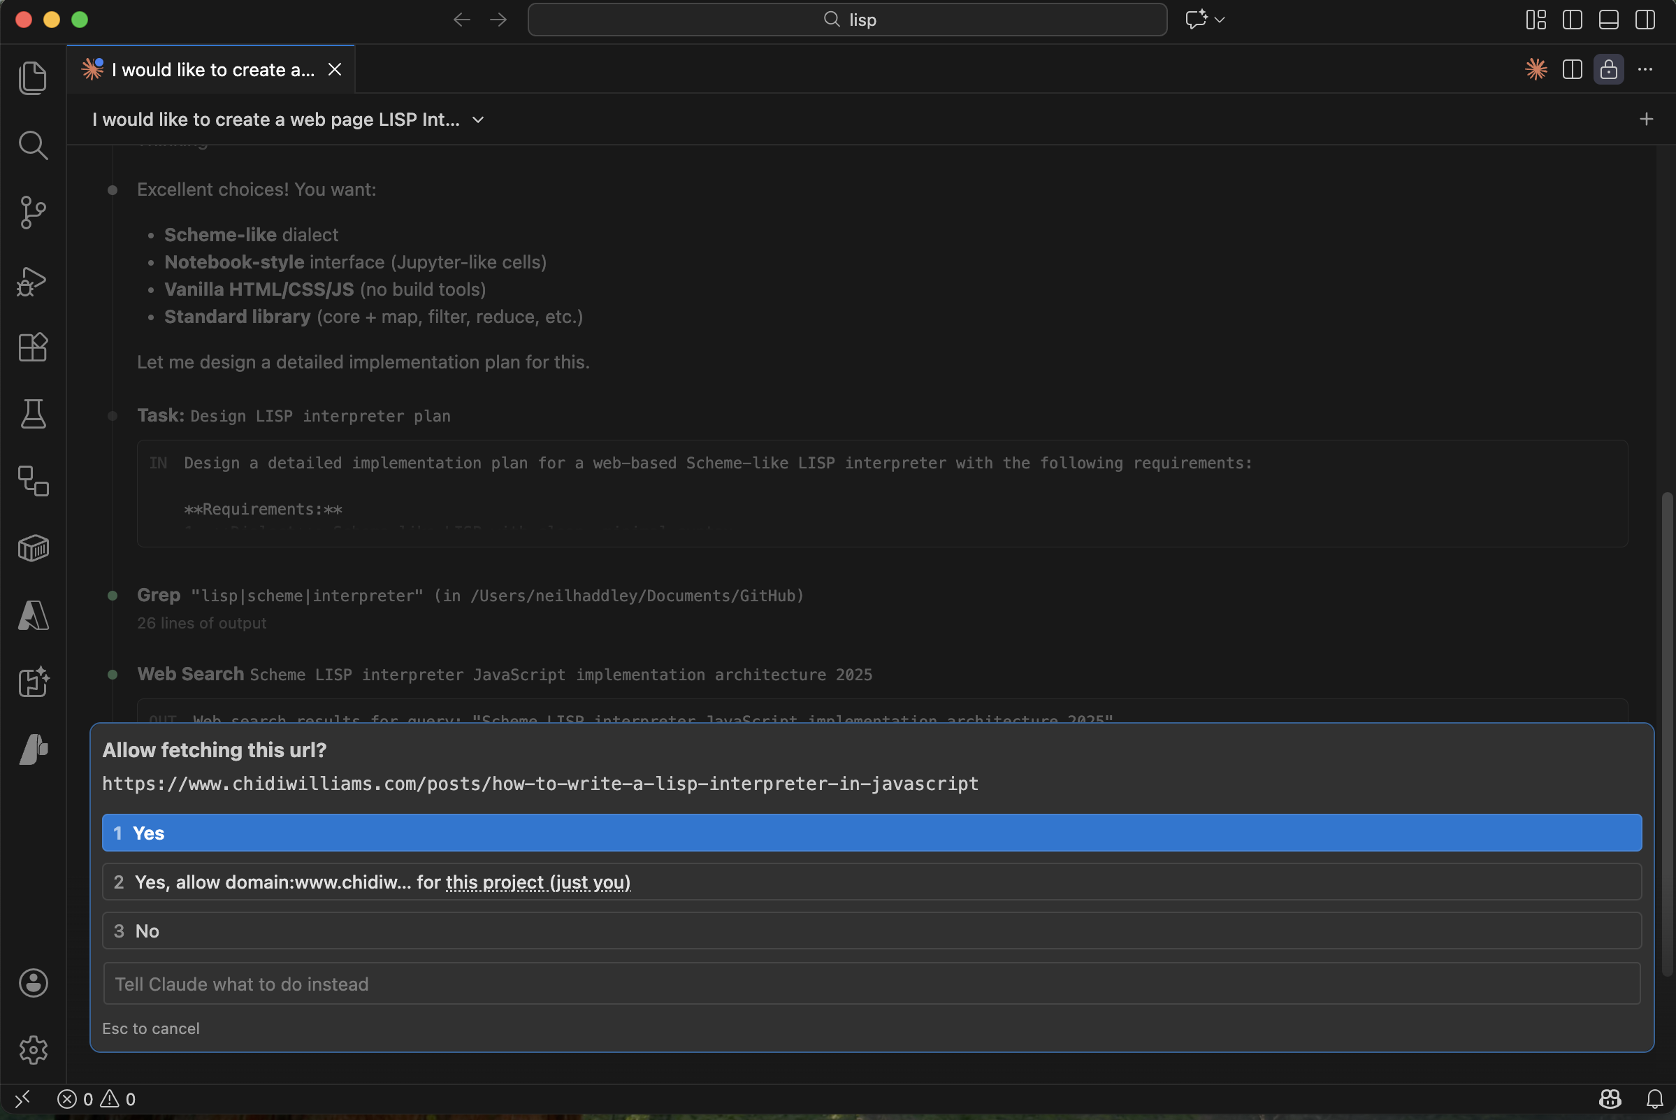The width and height of the screenshot is (1676, 1120).
Task: Open the Run and Debug view
Action: (33, 281)
